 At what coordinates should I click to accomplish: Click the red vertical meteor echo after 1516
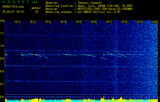tap(104, 54)
